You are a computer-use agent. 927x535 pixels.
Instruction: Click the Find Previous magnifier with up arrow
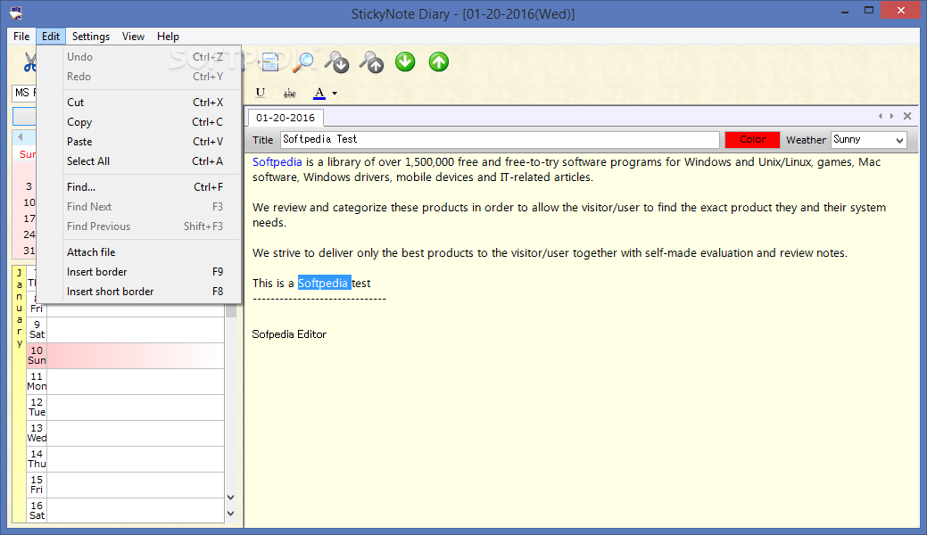(x=372, y=62)
